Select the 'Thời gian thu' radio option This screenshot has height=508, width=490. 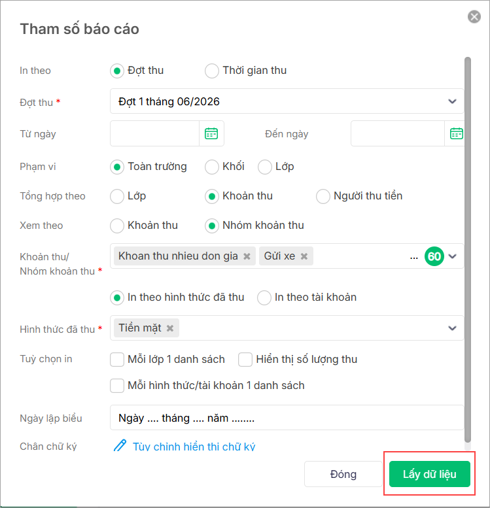(212, 71)
